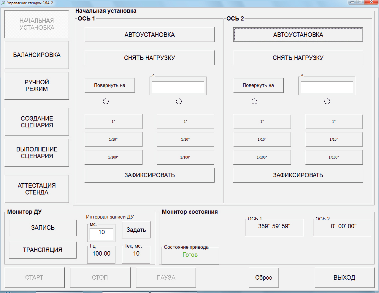379x293 pixels.
Task: Start ЗАПИСЬ in Монитор ДУ
Action: (x=43, y=228)
